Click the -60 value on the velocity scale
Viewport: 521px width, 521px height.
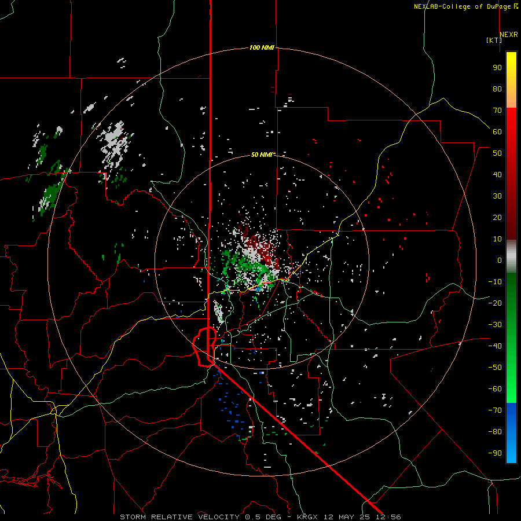point(495,389)
